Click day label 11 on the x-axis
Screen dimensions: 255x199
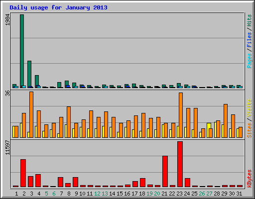(x=90, y=194)
